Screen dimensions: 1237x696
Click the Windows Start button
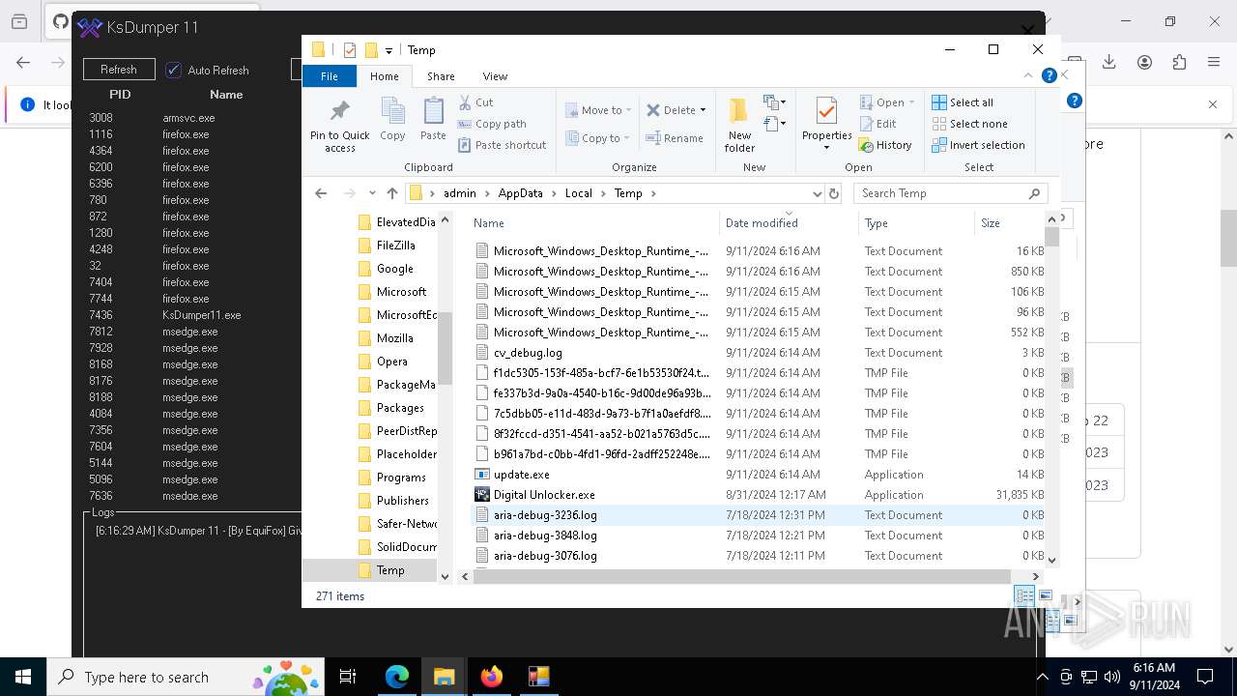pyautogui.click(x=23, y=677)
